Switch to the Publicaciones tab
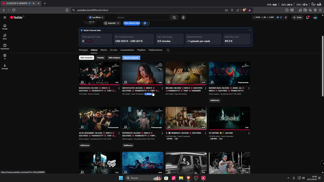 coord(155,50)
